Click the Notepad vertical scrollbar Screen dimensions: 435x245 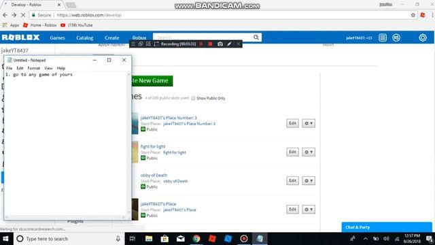click(128, 144)
